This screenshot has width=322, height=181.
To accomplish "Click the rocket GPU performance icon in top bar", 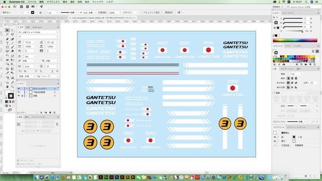I will click(x=41, y=7).
